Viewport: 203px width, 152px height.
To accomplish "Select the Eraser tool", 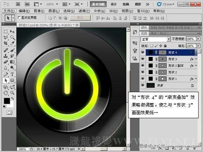I will (x=6, y=62).
